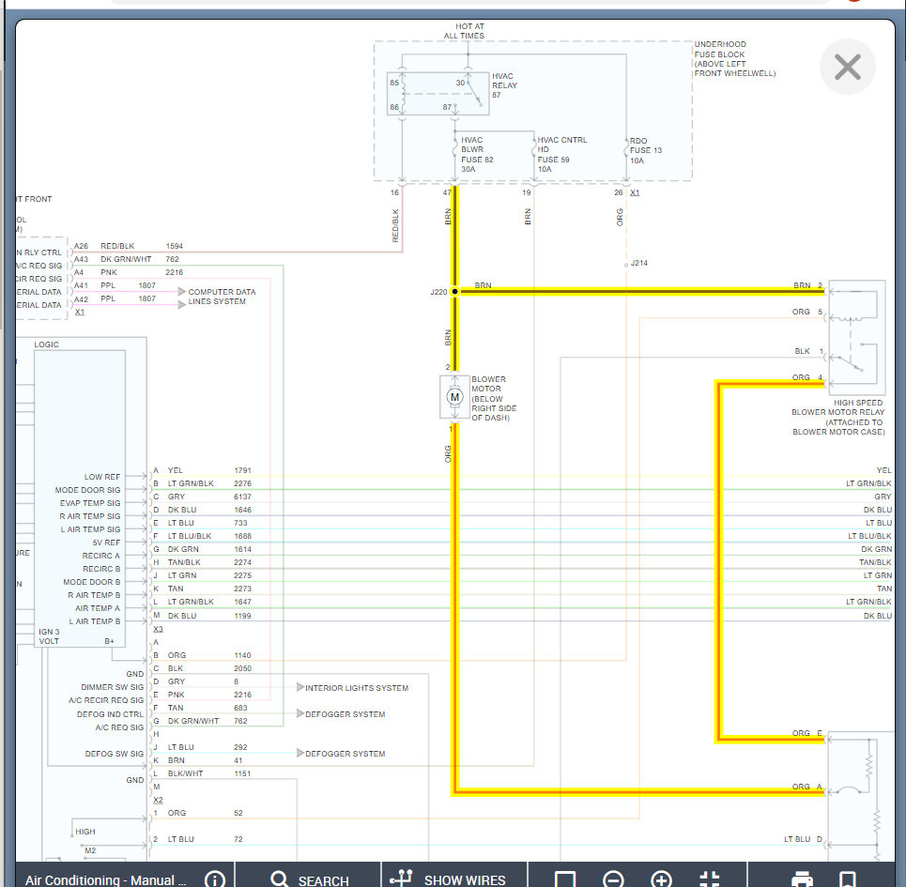Click the High Speed Blower Motor Relay label

point(837,412)
